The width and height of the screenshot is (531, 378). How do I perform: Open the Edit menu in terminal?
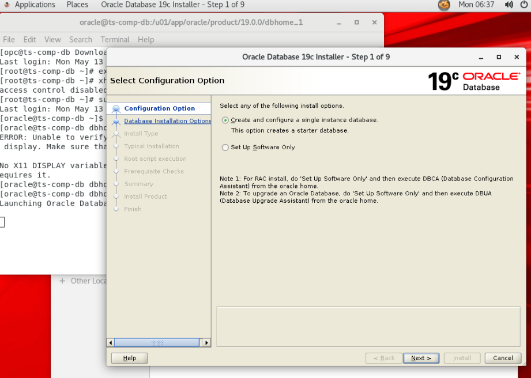[x=29, y=40]
